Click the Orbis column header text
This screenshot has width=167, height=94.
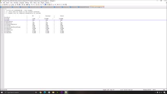pyautogui.click(x=62, y=16)
